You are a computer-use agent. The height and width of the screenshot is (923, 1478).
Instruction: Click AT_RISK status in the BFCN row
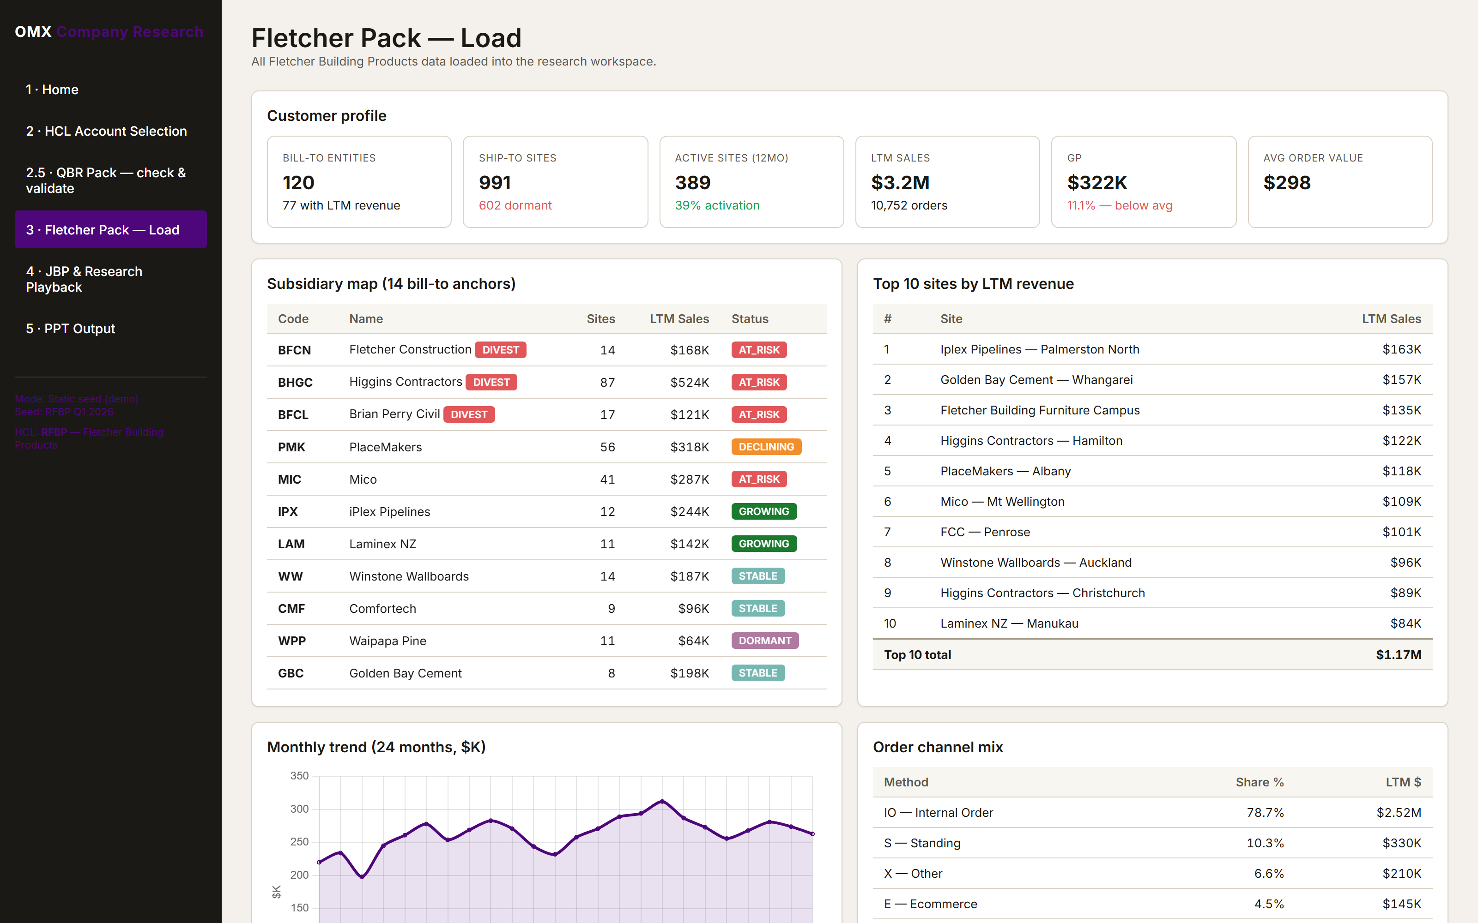coord(759,350)
